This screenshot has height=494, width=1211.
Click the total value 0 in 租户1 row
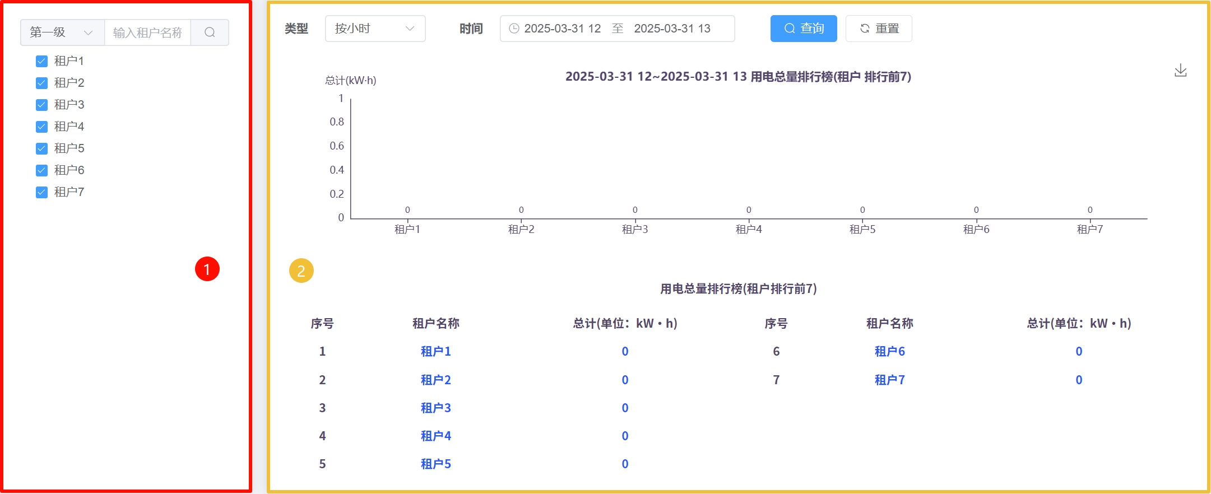click(625, 351)
